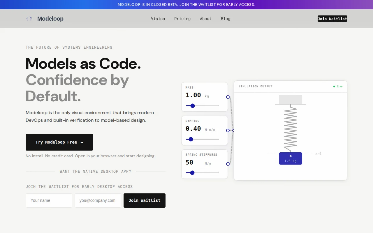The width and height of the screenshot is (373, 233).
Task: Click the Spring Stiffness slider
Action: click(203, 173)
